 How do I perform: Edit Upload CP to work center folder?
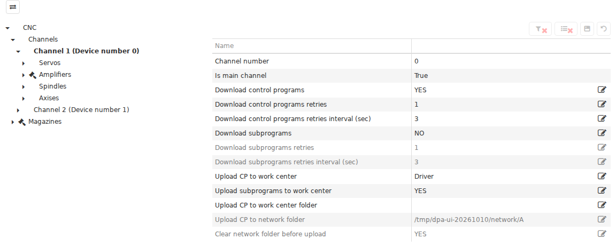tap(602, 205)
